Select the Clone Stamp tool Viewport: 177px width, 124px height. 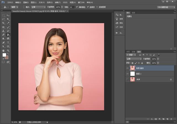(x=3, y=31)
